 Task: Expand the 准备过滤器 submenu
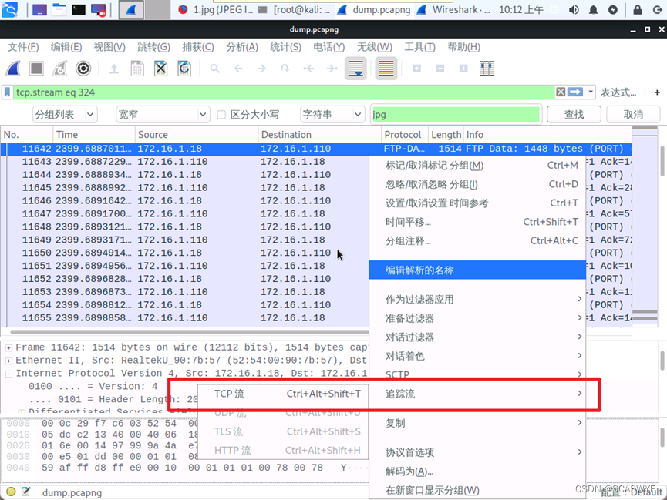tap(477, 318)
